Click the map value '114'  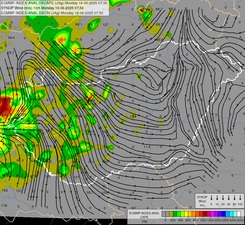click(49, 146)
